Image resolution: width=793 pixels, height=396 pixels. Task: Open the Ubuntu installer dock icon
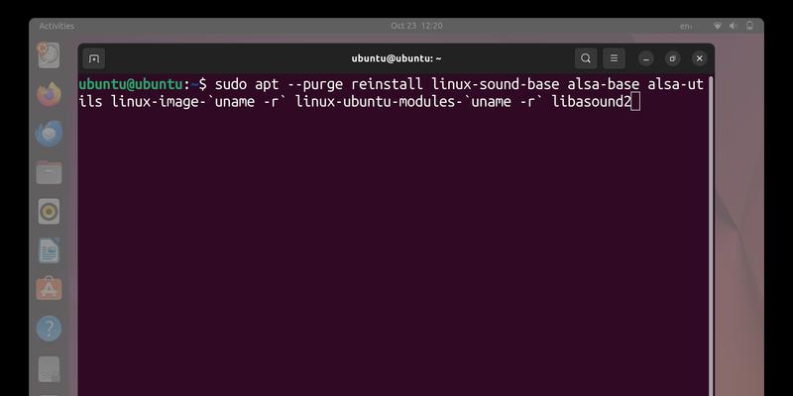49,55
